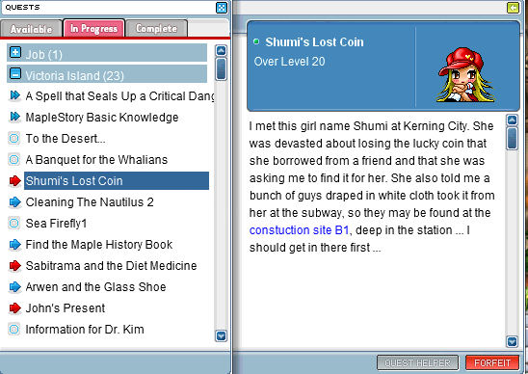
Task: Click the green back arrow icon at the top right
Action: 513,8
